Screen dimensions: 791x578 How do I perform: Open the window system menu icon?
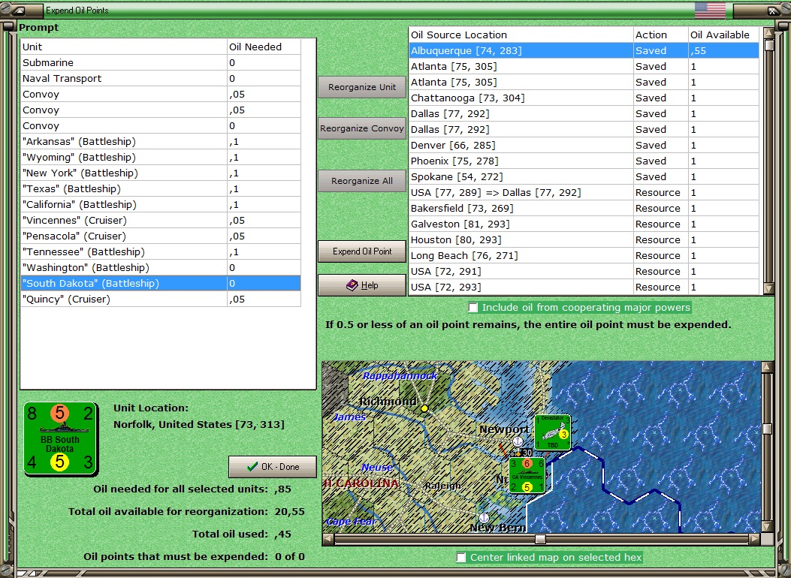pyautogui.click(x=19, y=10)
